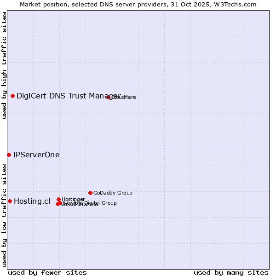Select the 'used by high traffic sites' label
The image size is (276, 276).
point(4,65)
